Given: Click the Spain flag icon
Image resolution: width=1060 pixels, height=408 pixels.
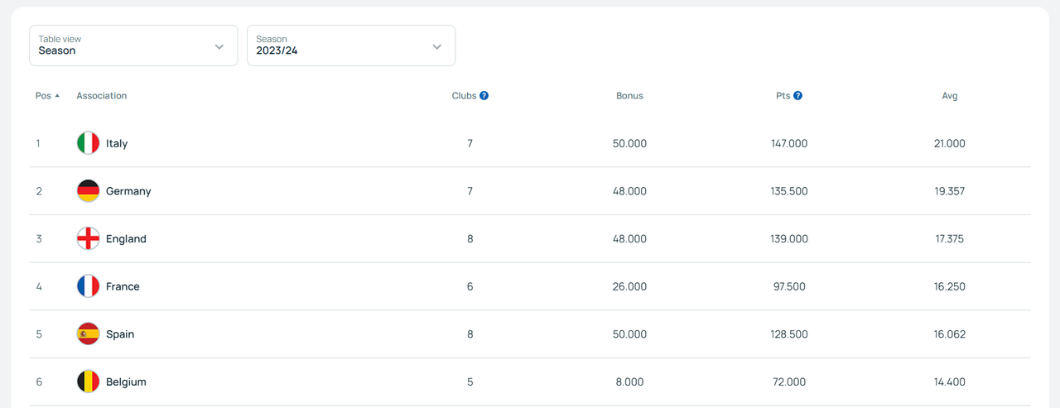Looking at the screenshot, I should [x=88, y=334].
